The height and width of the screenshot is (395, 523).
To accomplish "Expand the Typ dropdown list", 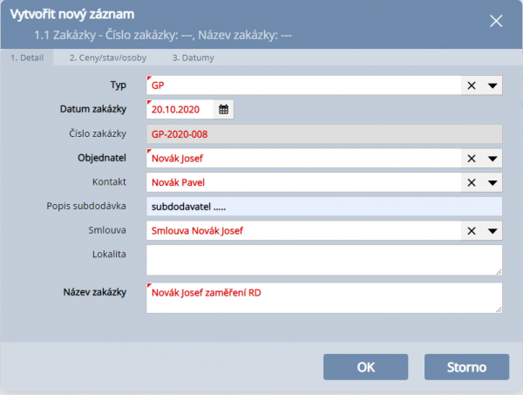I will tap(492, 85).
